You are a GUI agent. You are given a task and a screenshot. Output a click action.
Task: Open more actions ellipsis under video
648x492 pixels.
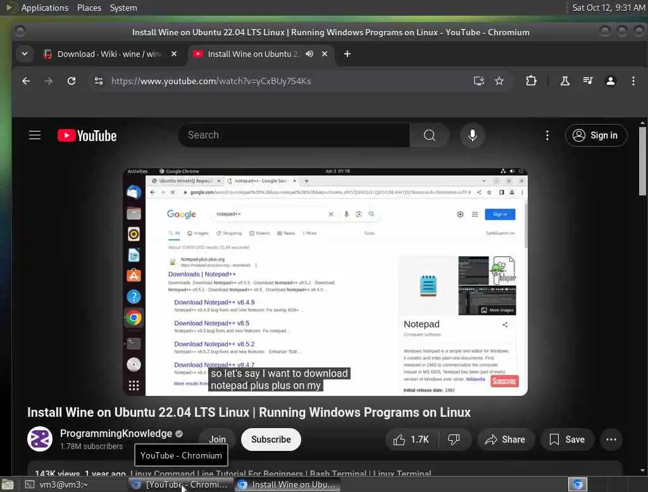(x=611, y=440)
